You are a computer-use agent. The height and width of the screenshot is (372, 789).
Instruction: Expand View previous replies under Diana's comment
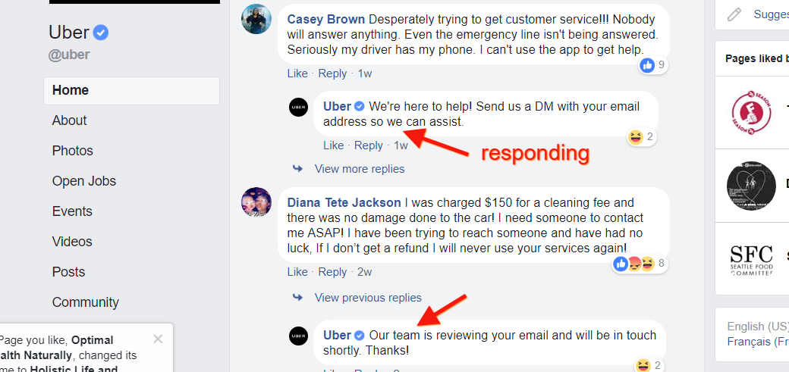(368, 298)
